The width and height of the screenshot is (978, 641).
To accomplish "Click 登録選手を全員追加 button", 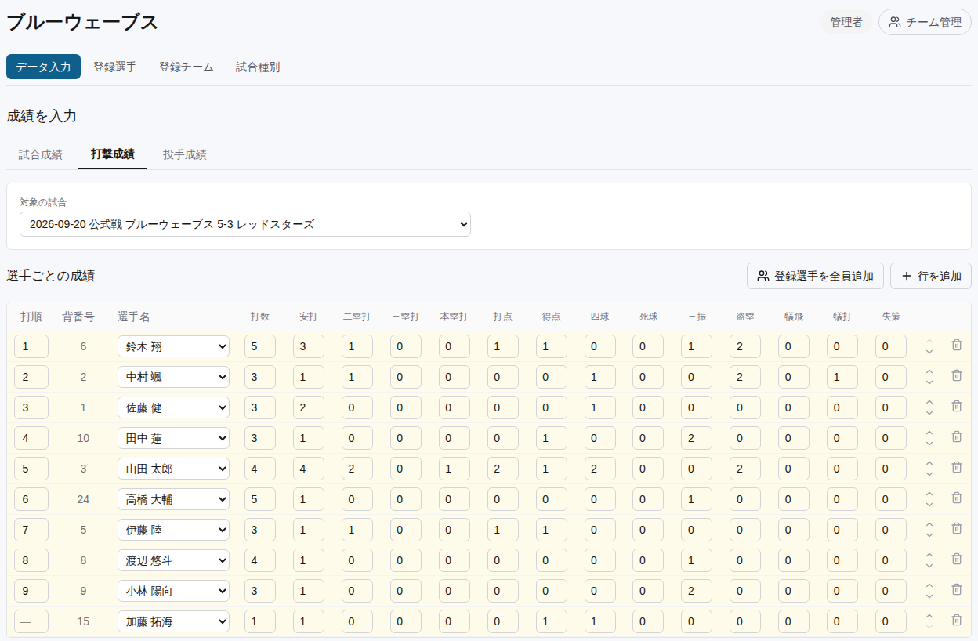I will 815,276.
